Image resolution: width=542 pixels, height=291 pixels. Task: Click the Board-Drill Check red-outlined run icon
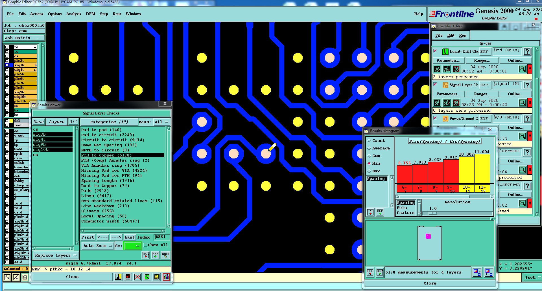[456, 69]
